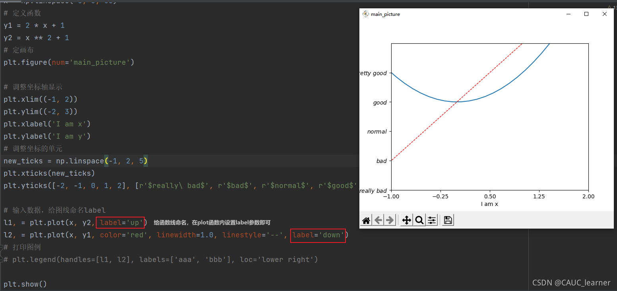Close the main_picture window
617x291 pixels.
605,14
